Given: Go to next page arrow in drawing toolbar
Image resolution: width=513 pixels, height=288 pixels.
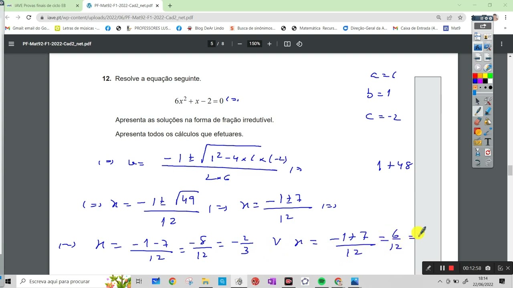Looking at the screenshot, I should pos(488,58).
